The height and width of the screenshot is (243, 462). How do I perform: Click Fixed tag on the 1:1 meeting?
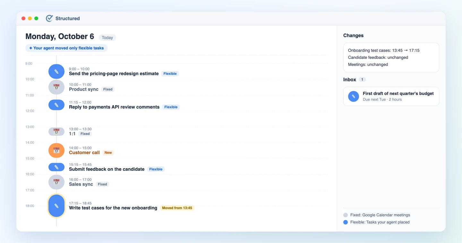tap(85, 134)
